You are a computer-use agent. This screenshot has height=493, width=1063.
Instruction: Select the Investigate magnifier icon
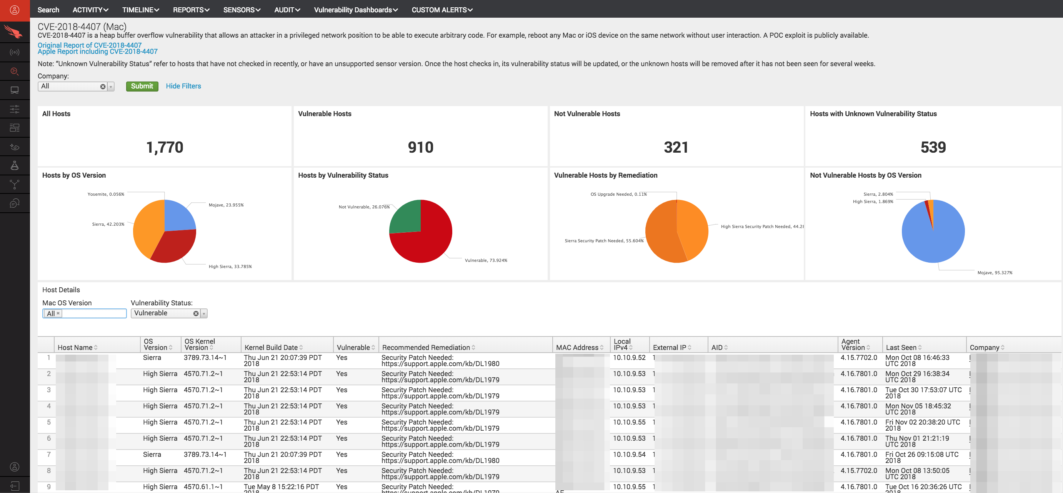15,71
